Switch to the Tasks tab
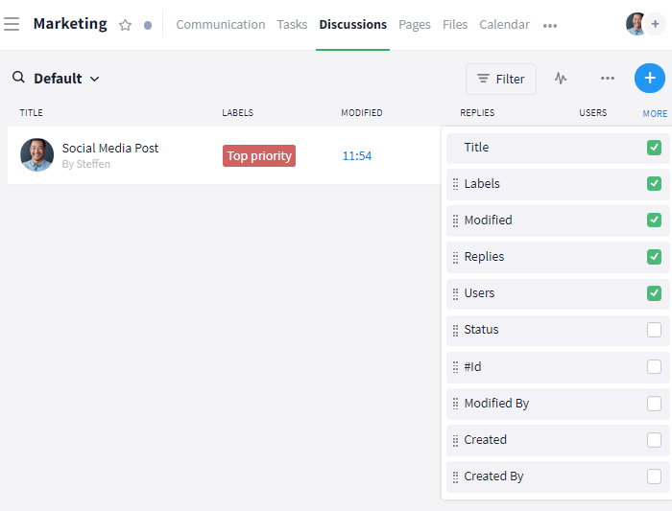This screenshot has height=511, width=672. [292, 25]
